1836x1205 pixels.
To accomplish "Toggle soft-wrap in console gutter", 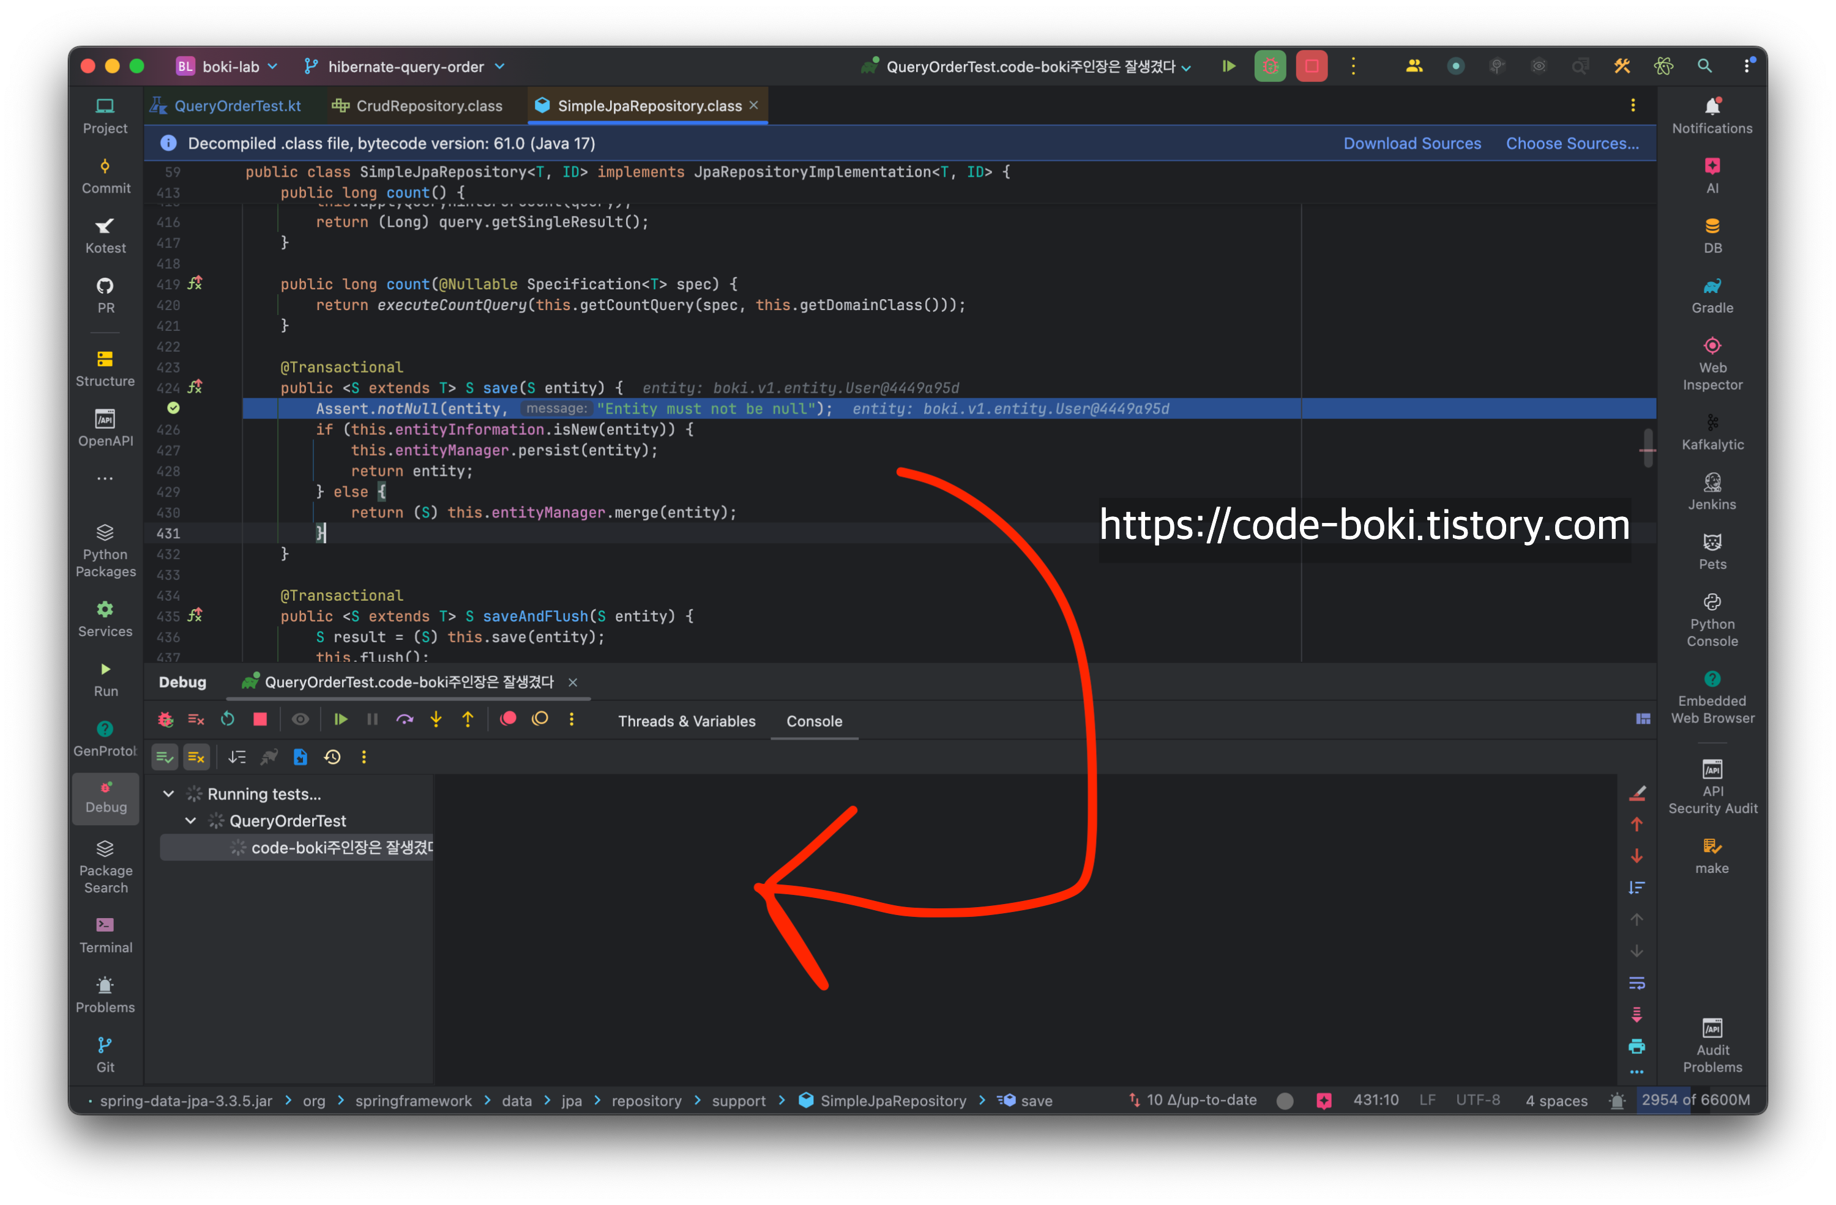I will point(1636,983).
